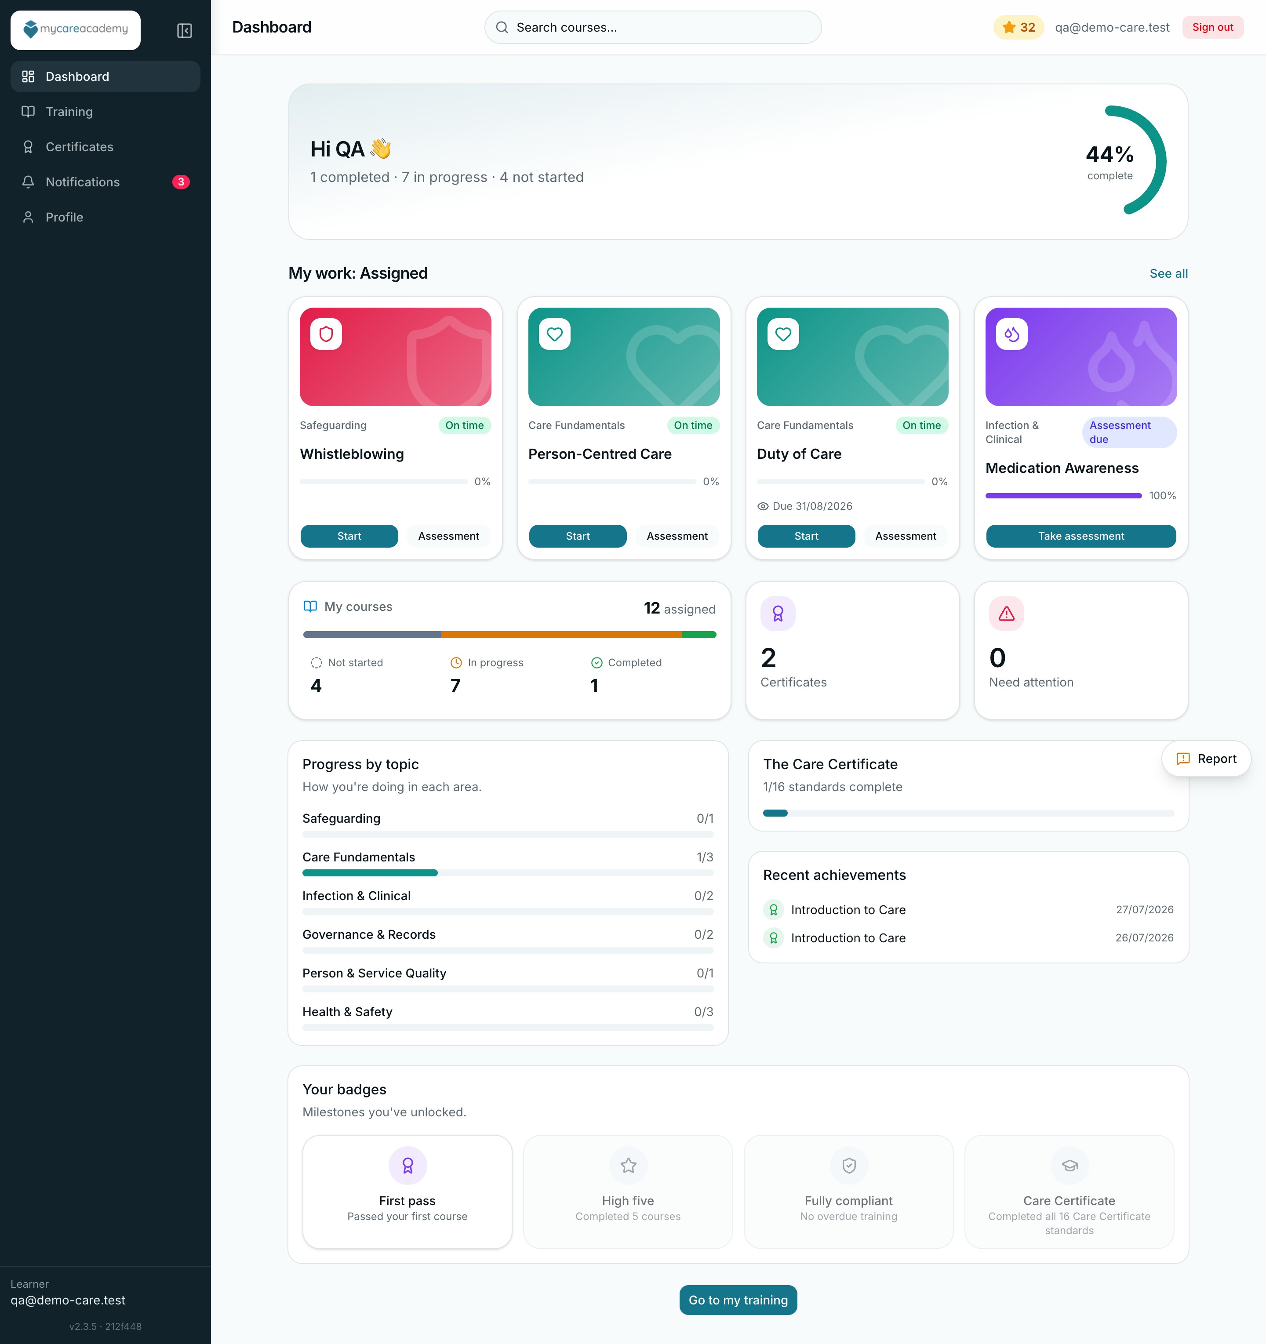The height and width of the screenshot is (1344, 1266).
Task: Collapse the sidebar with the panel icon
Action: [x=184, y=30]
